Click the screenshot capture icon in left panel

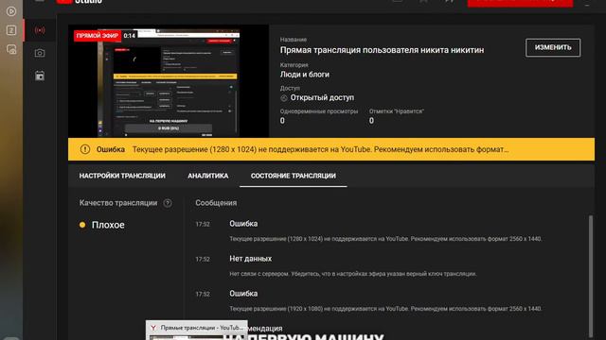pos(11,49)
